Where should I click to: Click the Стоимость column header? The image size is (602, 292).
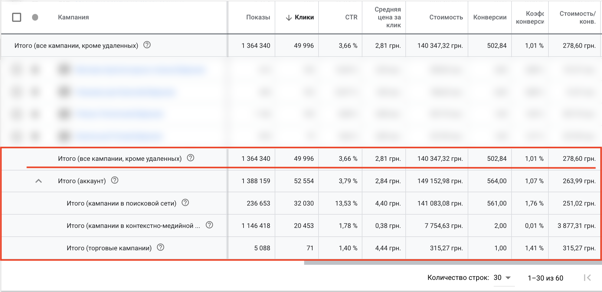(446, 18)
